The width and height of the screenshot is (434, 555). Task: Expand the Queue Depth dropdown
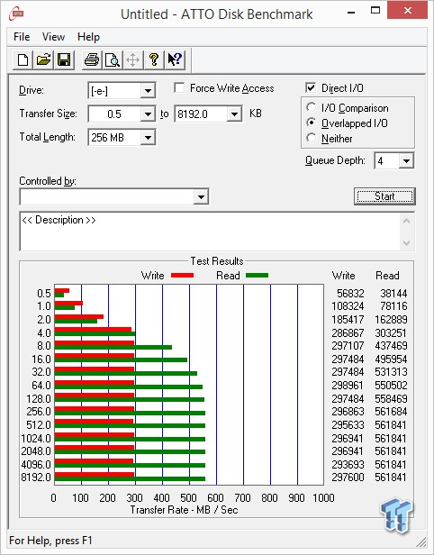pos(406,161)
